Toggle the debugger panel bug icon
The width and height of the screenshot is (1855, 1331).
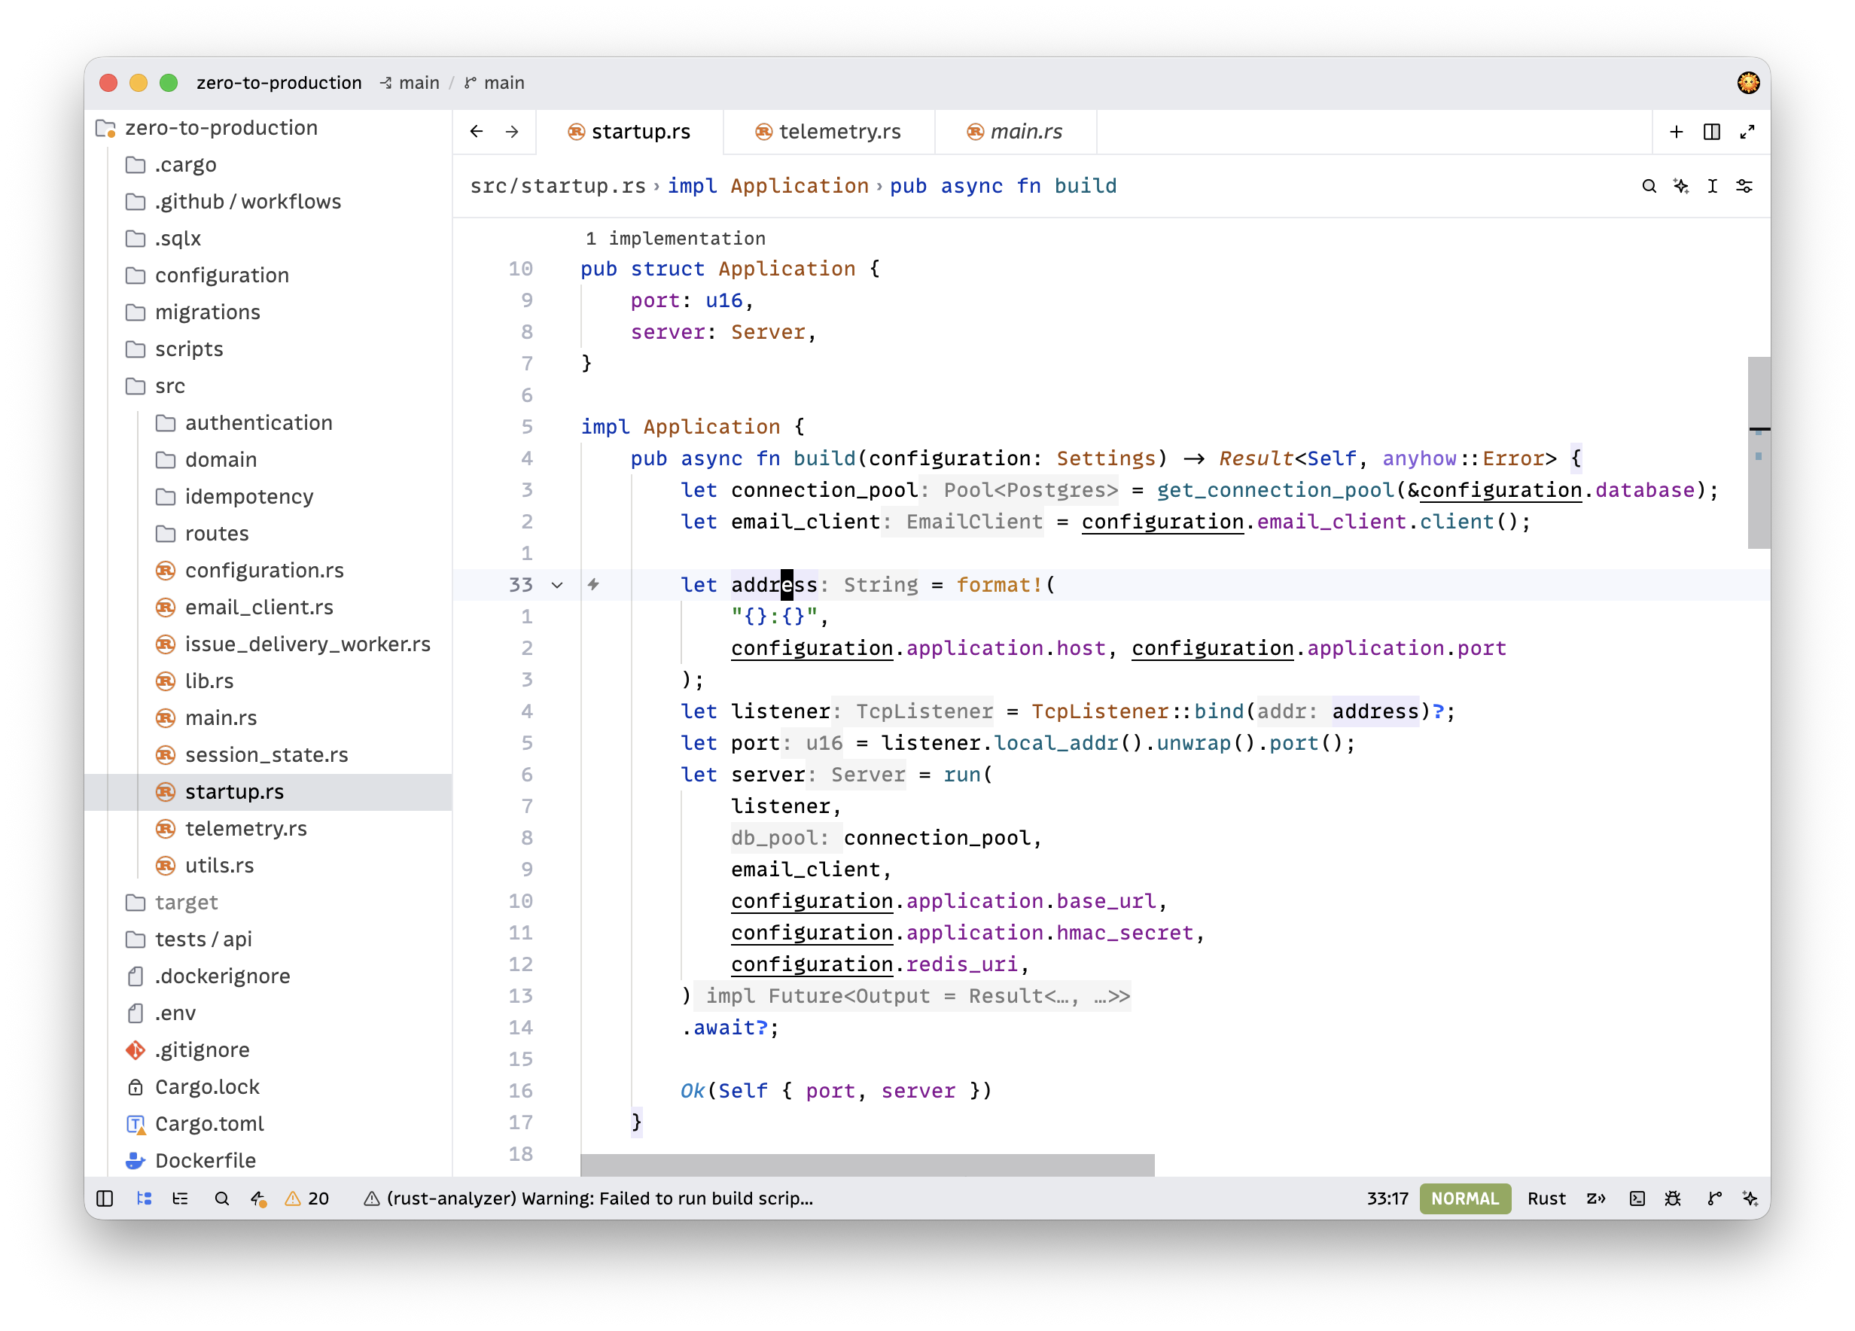tap(1674, 1199)
